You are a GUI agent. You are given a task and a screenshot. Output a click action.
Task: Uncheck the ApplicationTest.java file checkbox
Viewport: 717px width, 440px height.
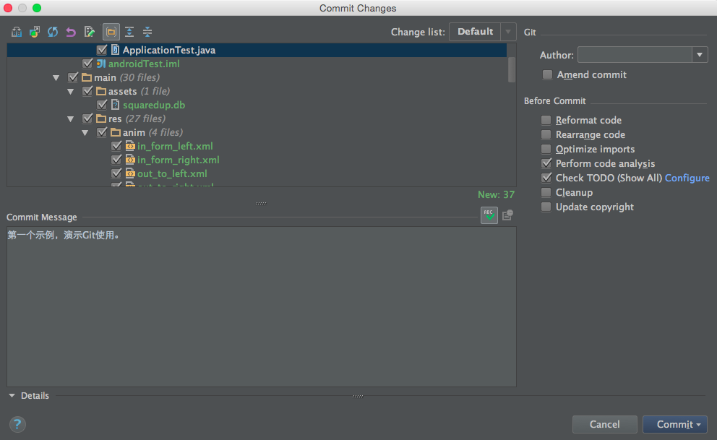point(101,50)
